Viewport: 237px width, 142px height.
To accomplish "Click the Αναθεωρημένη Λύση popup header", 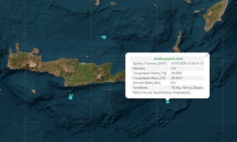I will point(168,59).
